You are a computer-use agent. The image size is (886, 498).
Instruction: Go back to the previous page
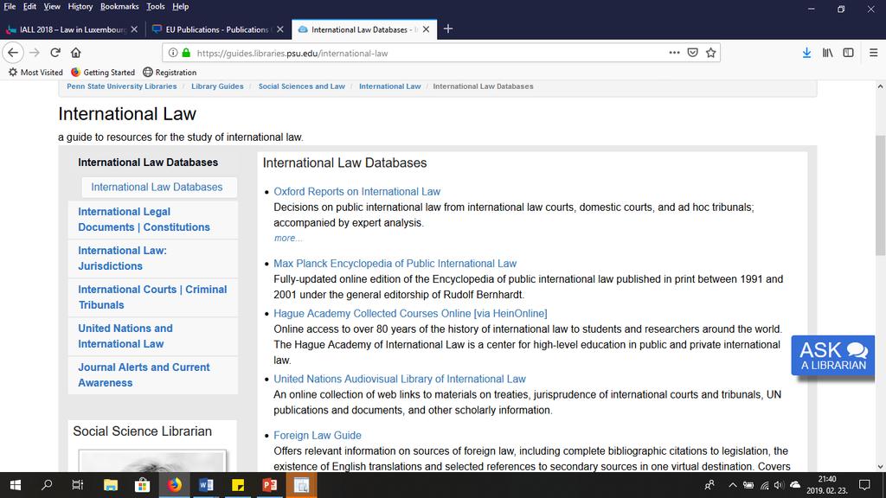pos(13,53)
